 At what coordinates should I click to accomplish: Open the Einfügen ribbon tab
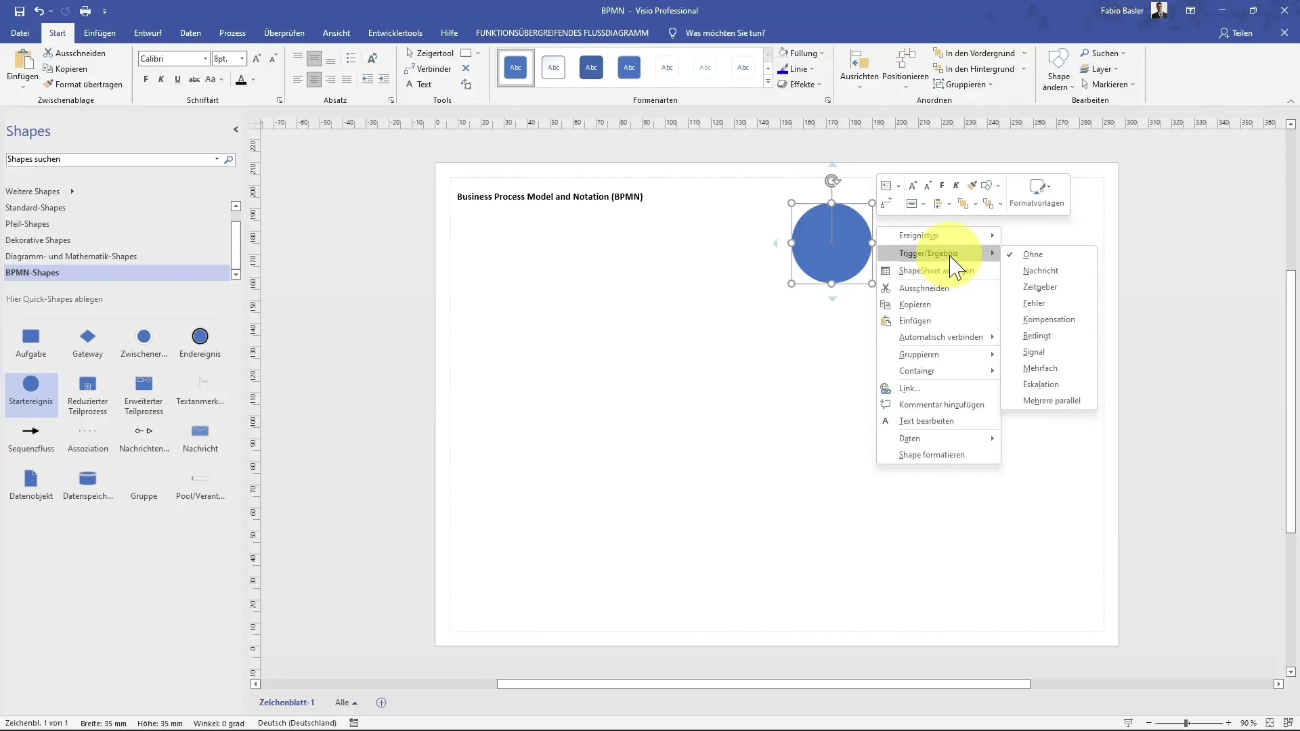click(x=100, y=32)
